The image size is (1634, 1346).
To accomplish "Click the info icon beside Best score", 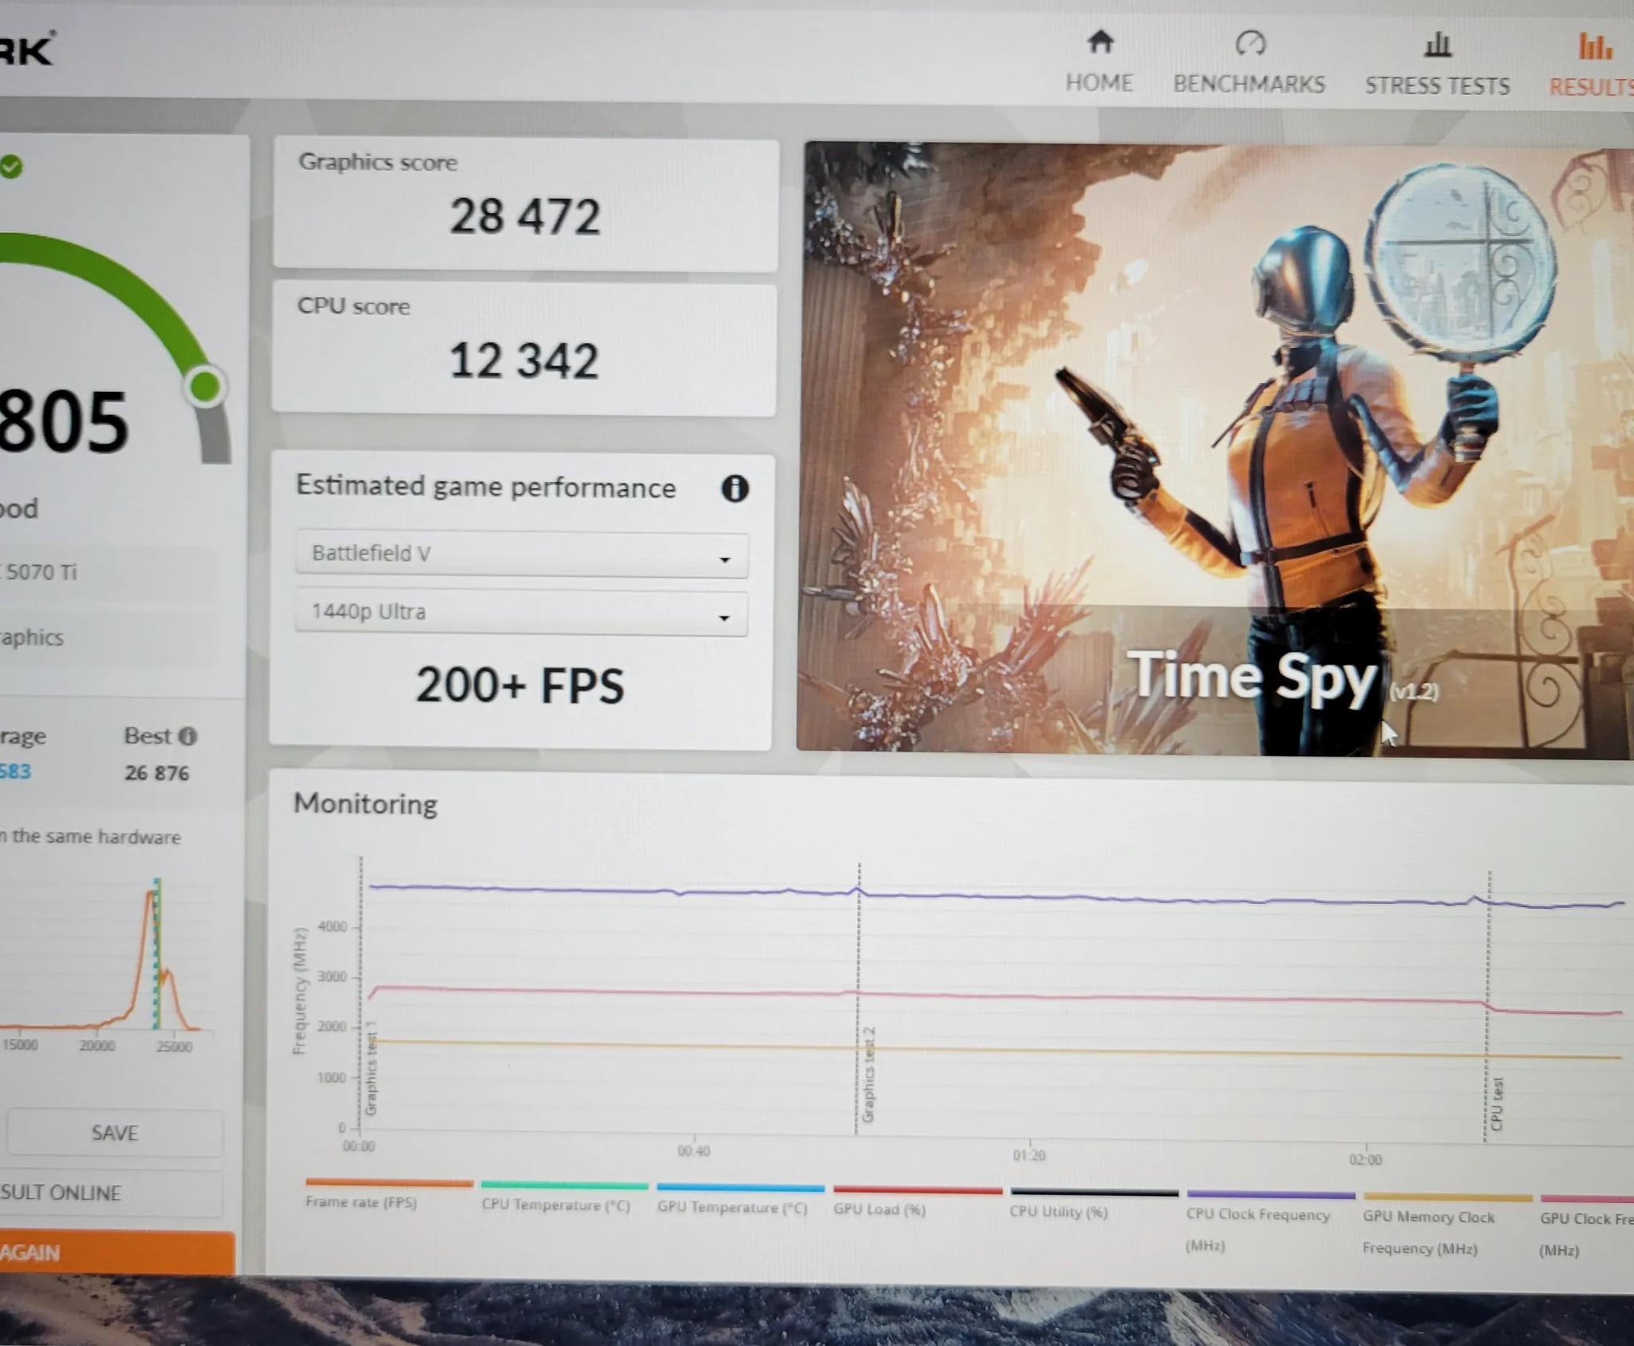I will point(187,736).
